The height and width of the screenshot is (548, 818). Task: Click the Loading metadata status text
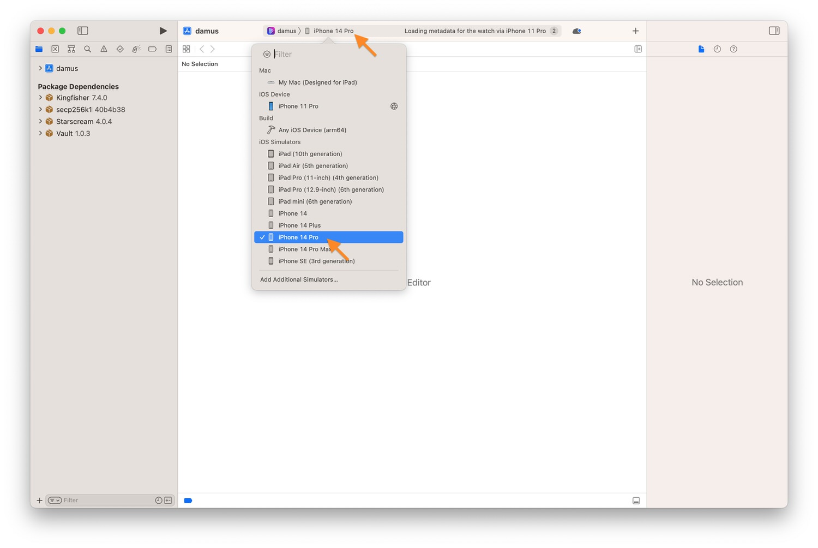click(475, 31)
